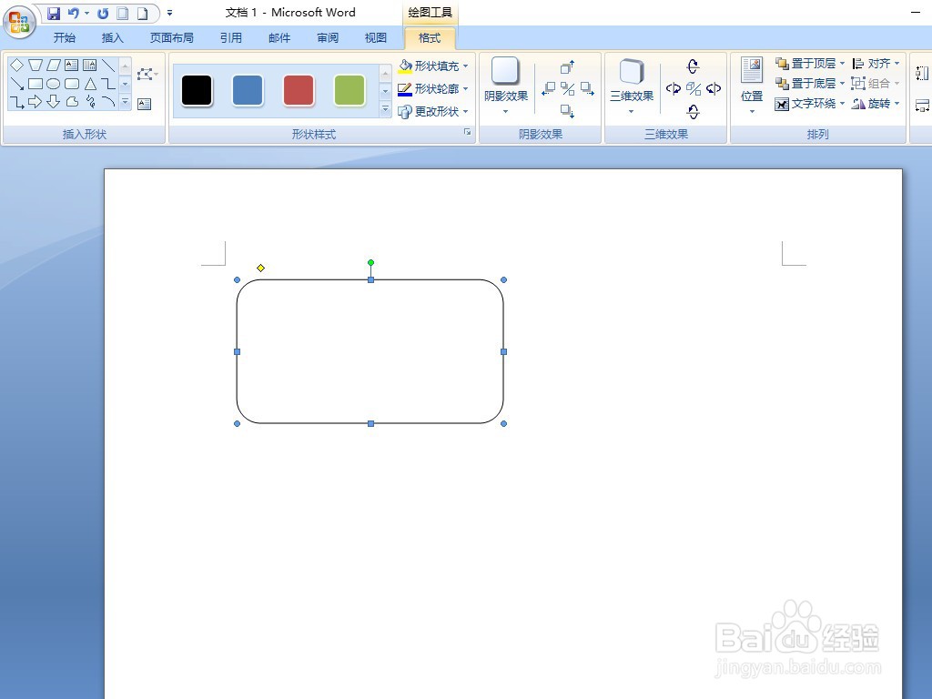
Task: Tilt 3D effect down
Action: (693, 111)
